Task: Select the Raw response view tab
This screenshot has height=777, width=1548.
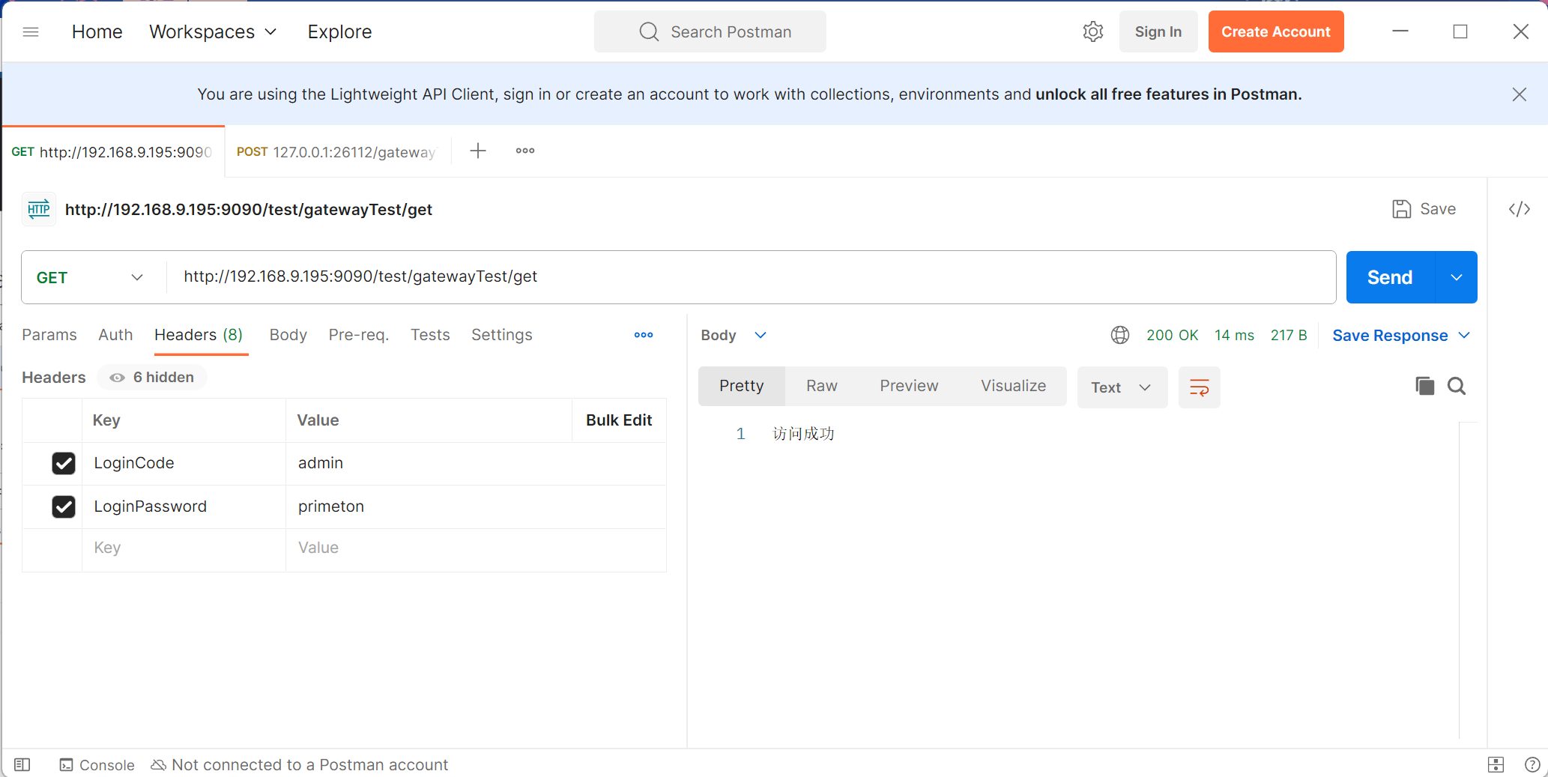Action: [x=821, y=386]
